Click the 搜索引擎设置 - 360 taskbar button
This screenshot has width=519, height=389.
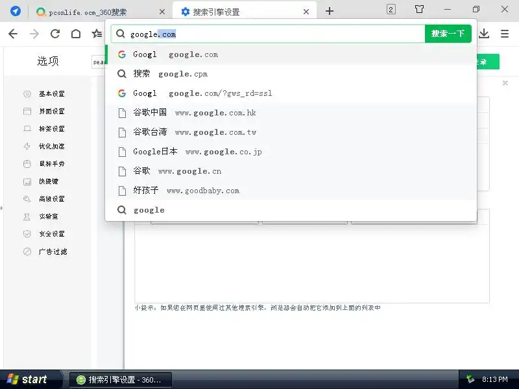121,380
